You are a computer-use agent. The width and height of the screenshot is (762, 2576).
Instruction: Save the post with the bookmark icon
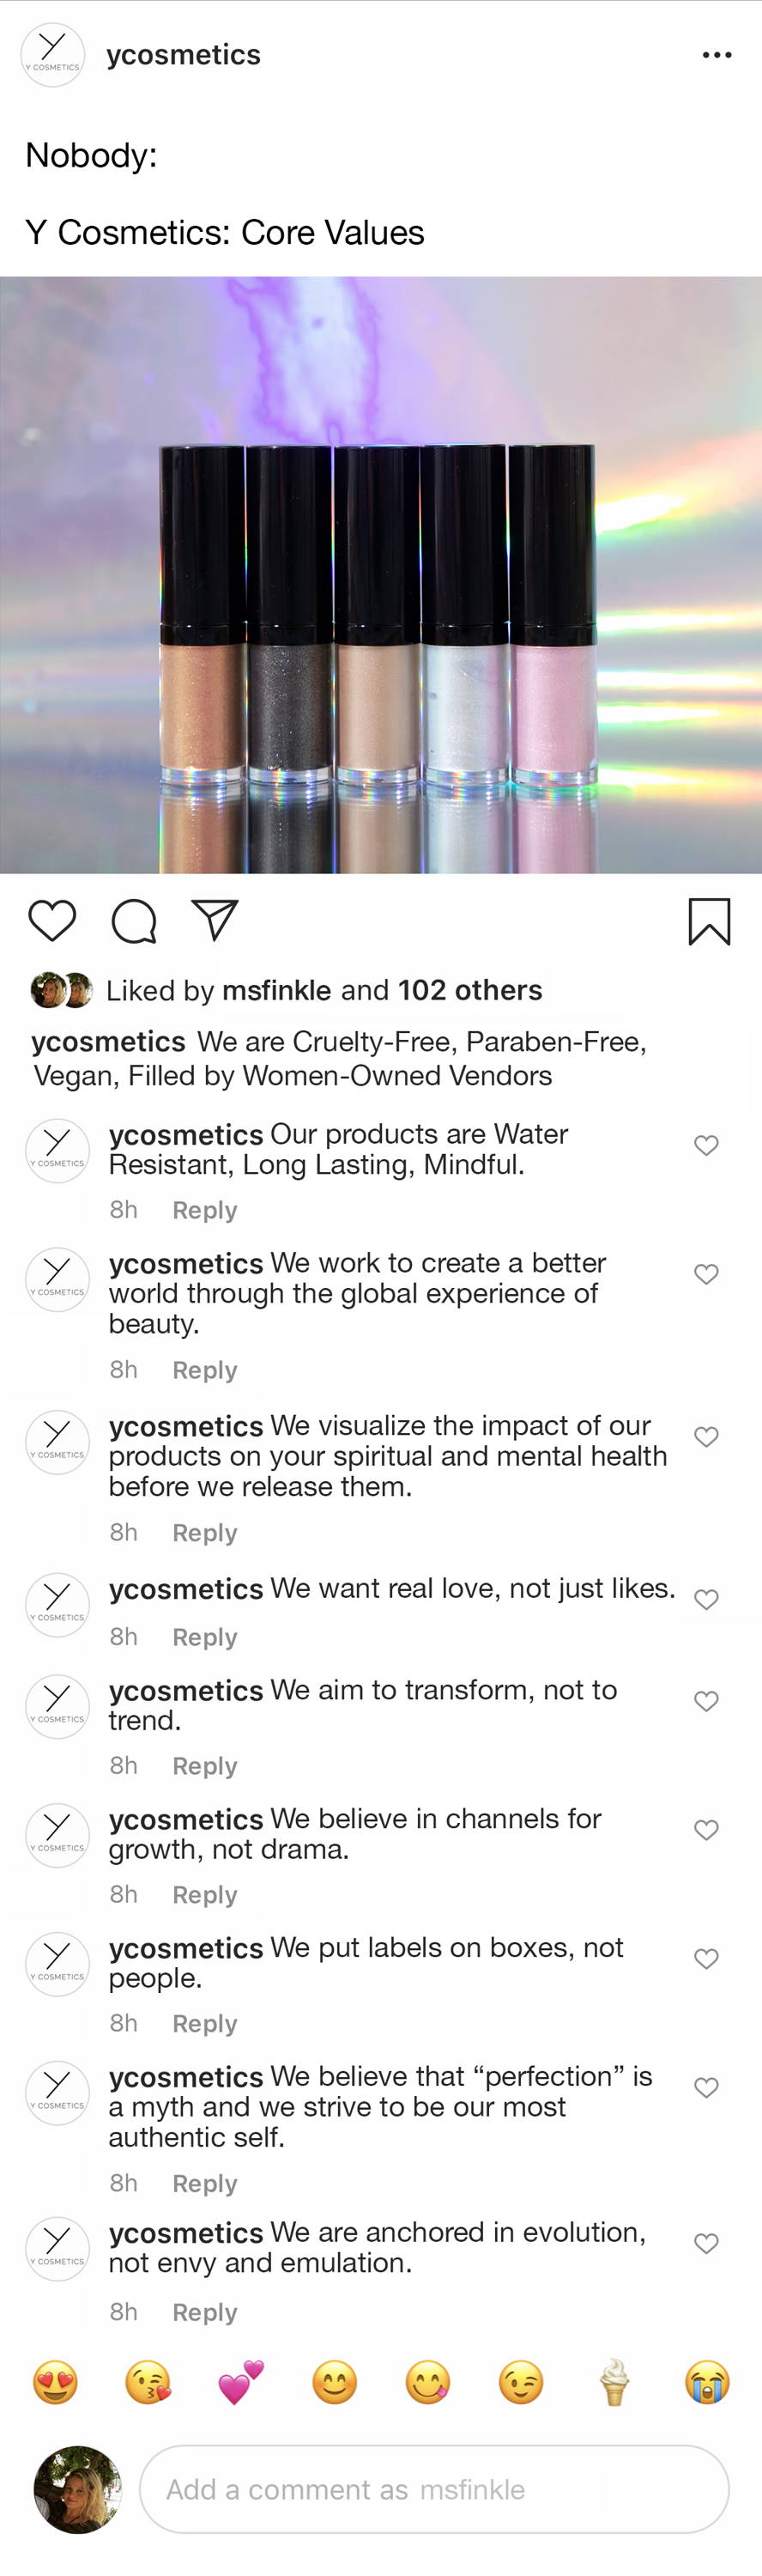(709, 921)
